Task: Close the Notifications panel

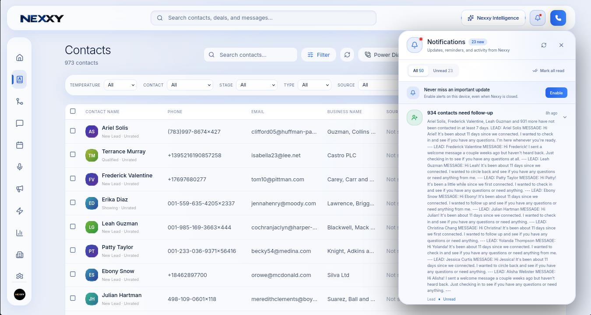Action: [561, 45]
